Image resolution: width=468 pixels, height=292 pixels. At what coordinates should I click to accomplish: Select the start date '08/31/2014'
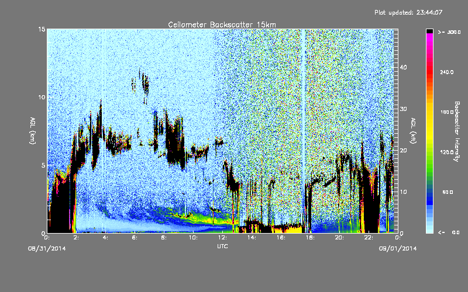(47, 249)
